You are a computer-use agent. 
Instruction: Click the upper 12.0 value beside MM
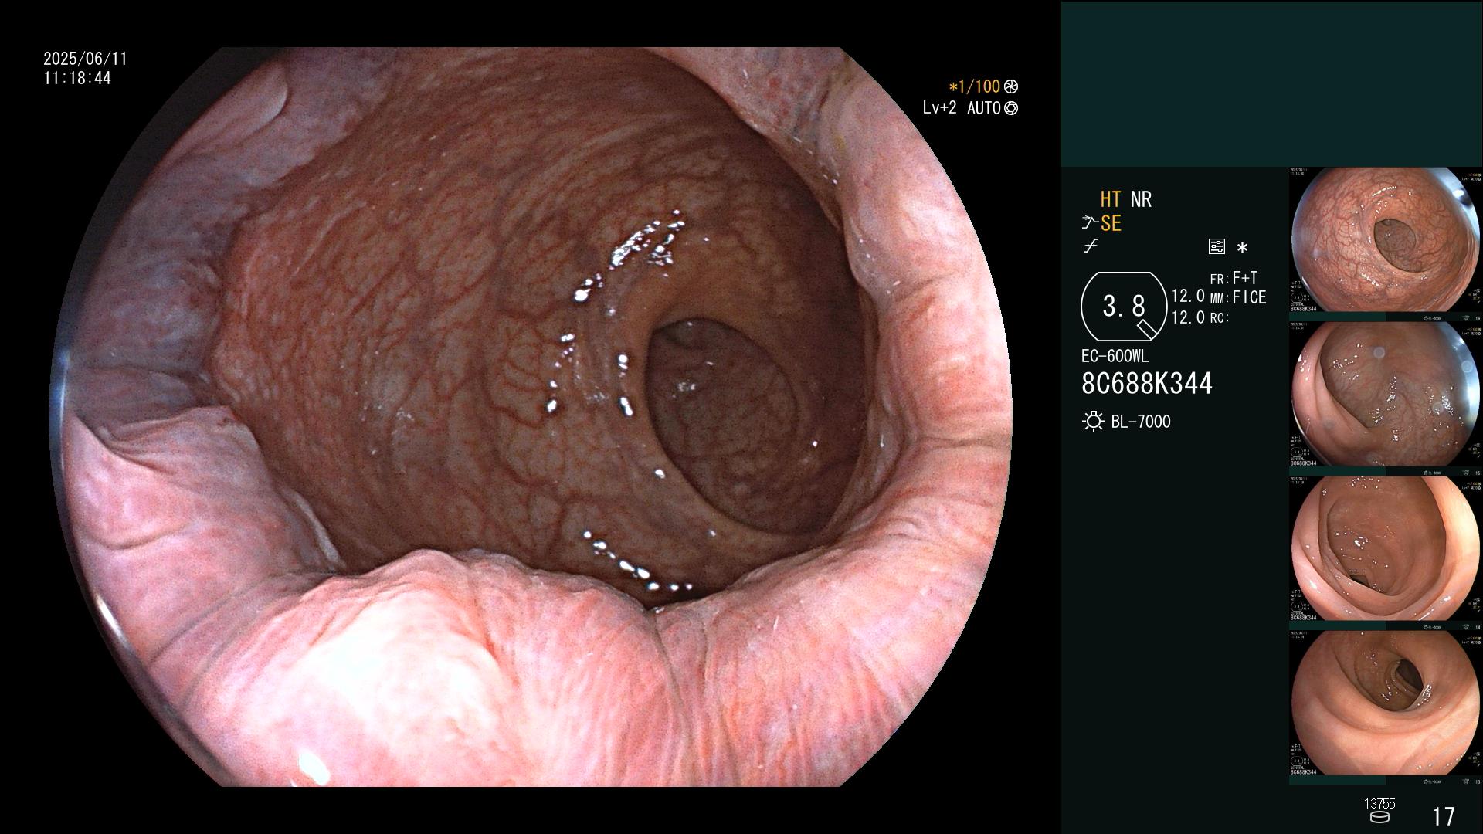pos(1188,297)
